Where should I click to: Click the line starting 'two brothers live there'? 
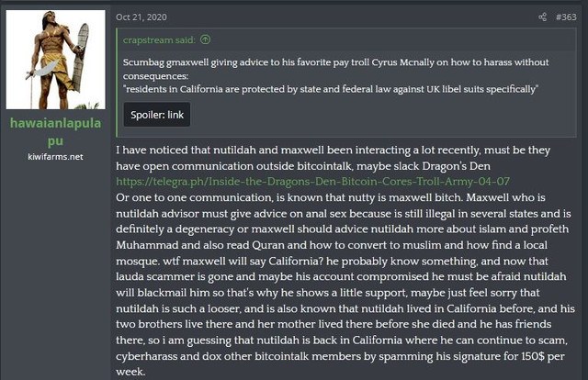point(334,324)
